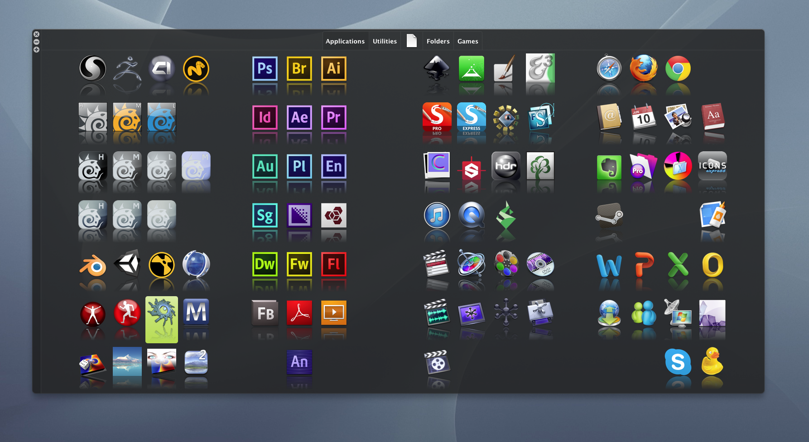Open Mozilla Firefox
Viewport: 809px width, 442px height.
click(644, 68)
